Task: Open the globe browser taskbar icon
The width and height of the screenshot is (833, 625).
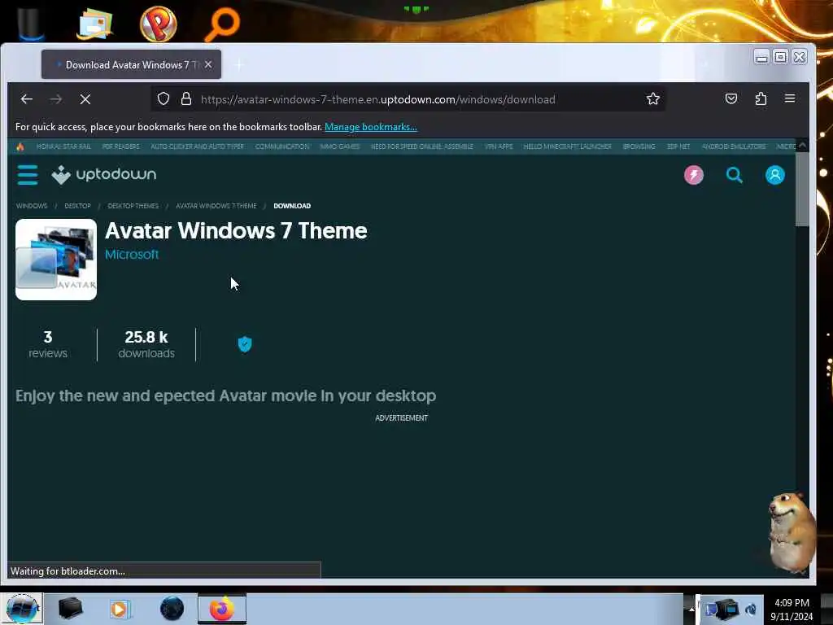Action: 172,609
